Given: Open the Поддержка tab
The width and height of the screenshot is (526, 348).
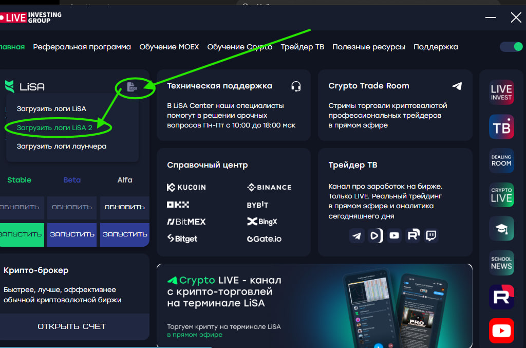Looking at the screenshot, I should pos(436,47).
